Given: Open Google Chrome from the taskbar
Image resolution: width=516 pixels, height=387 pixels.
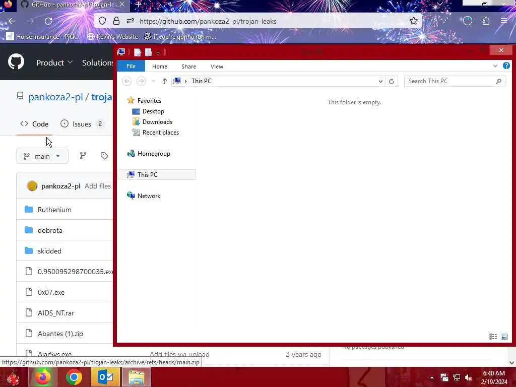Looking at the screenshot, I should click(74, 377).
